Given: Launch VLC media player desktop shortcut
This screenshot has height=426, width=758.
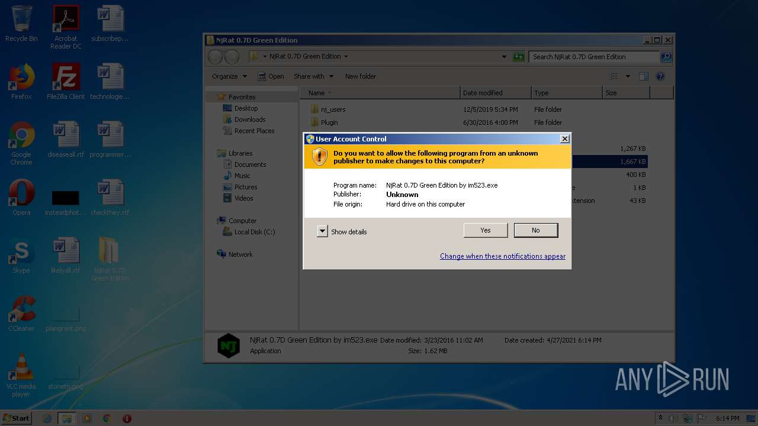Looking at the screenshot, I should coord(21,375).
